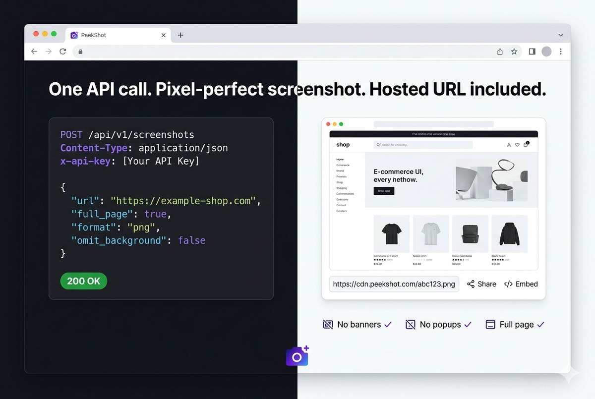
Task: Click the Shop now button in the hero banner
Action: [x=384, y=190]
